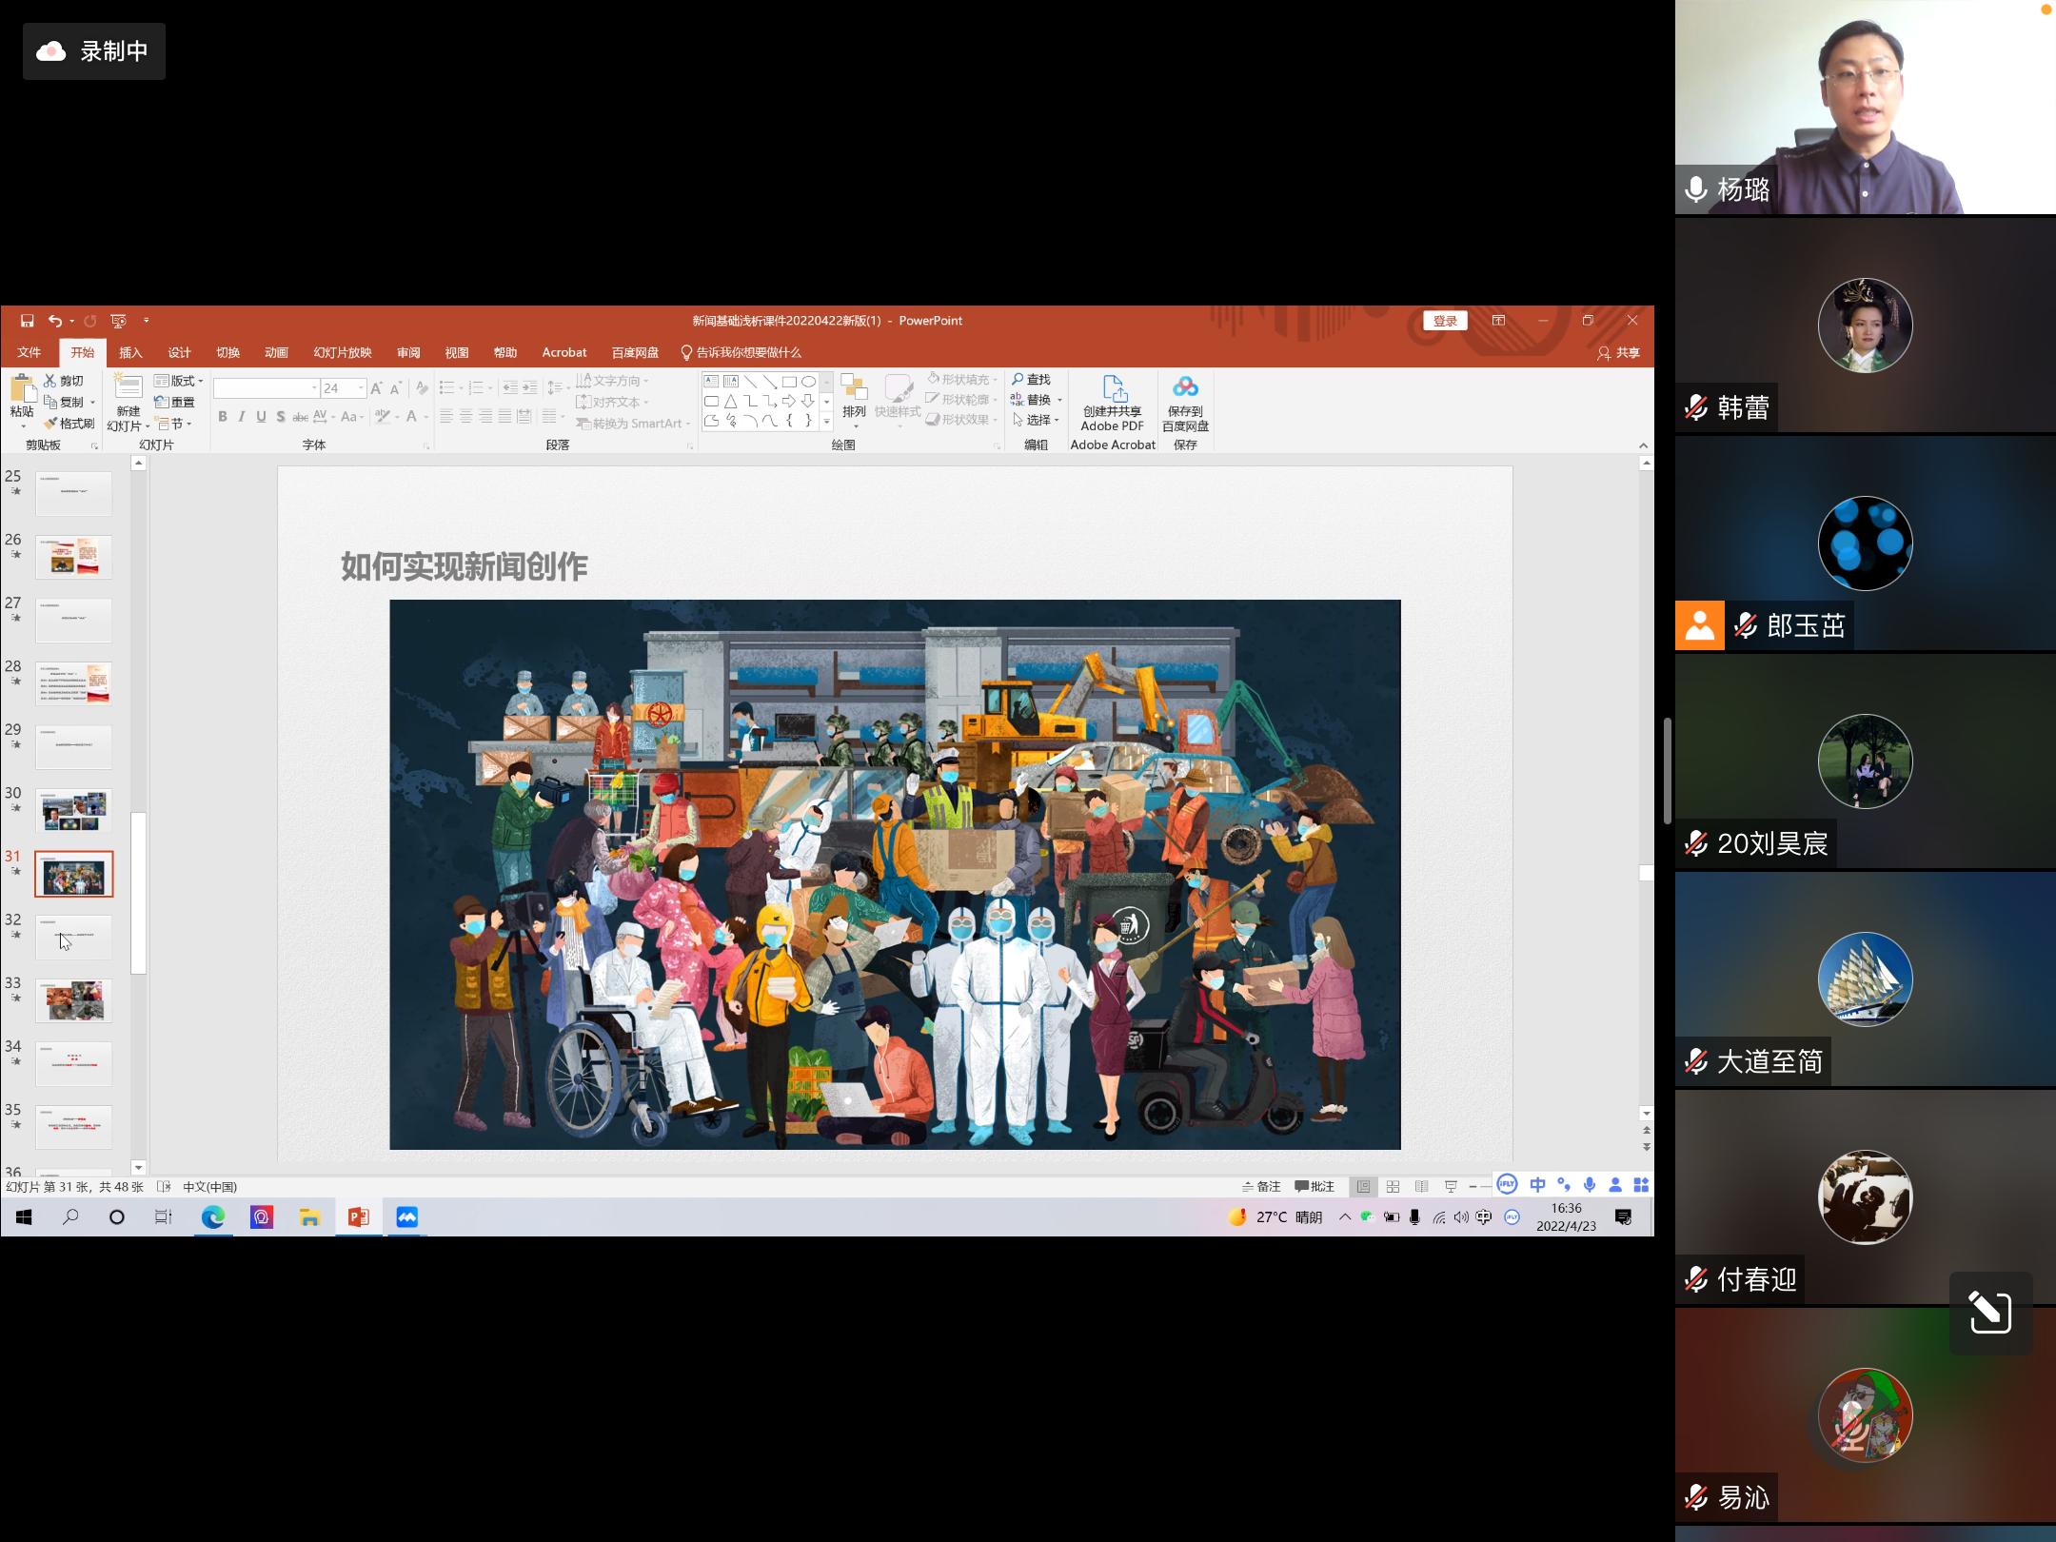Collapse the ribbon with the chevron arrow

[1643, 445]
